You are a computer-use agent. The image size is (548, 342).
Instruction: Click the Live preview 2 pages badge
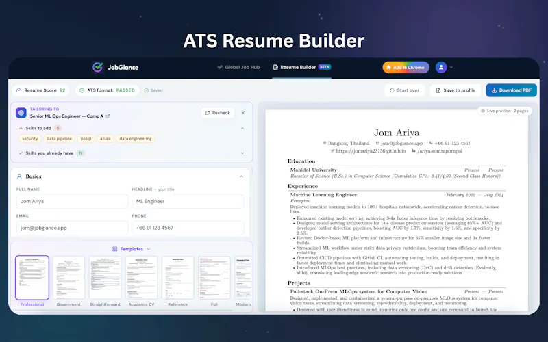point(504,111)
